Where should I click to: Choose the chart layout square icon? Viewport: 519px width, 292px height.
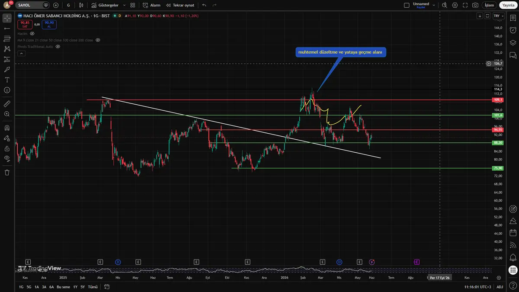406,5
